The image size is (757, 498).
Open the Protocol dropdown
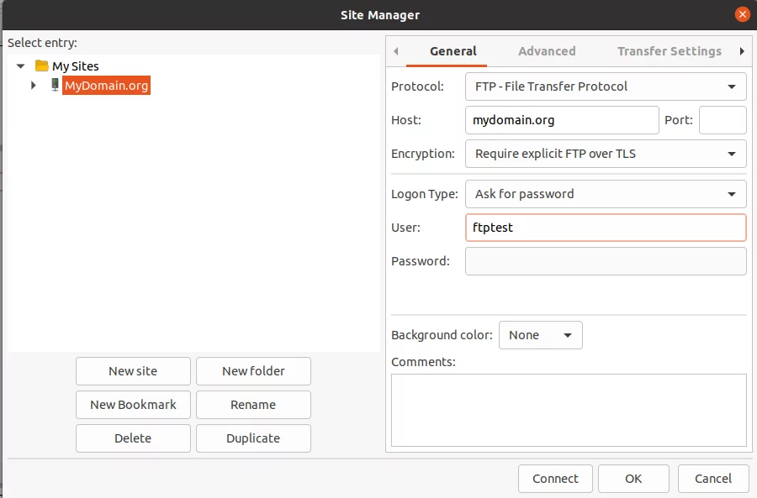click(606, 86)
